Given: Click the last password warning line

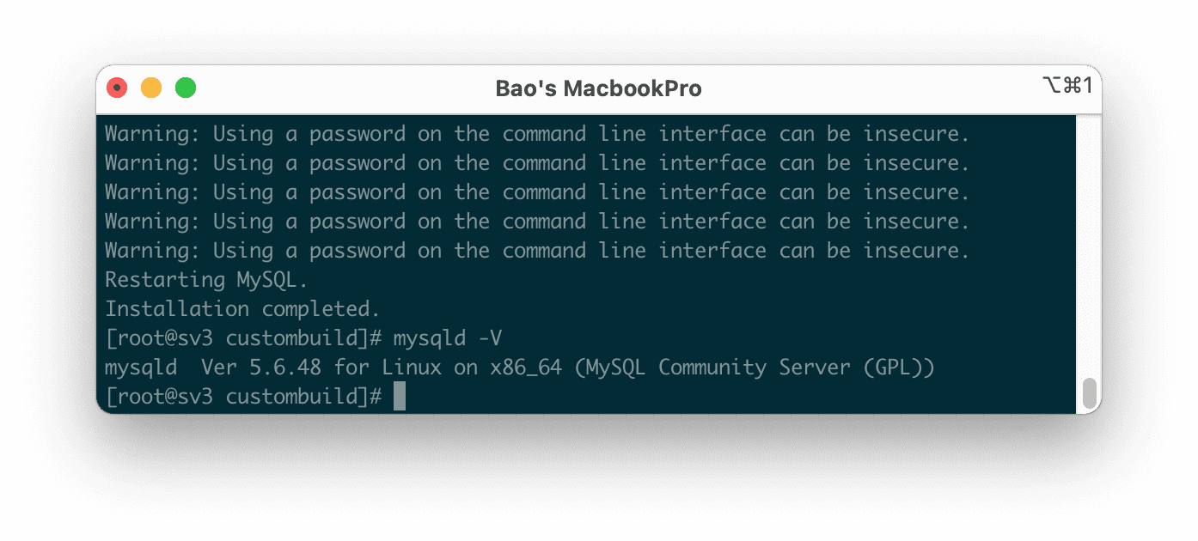Looking at the screenshot, I should [537, 251].
